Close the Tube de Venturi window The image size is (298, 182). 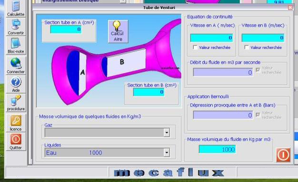[x=290, y=8]
